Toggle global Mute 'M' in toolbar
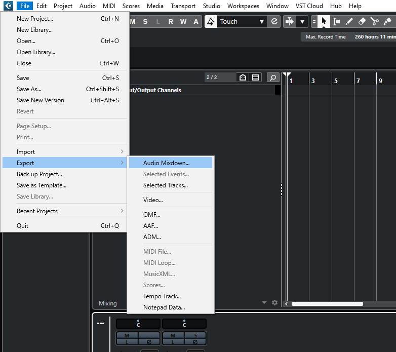This screenshot has width=396, height=352. [x=133, y=21]
